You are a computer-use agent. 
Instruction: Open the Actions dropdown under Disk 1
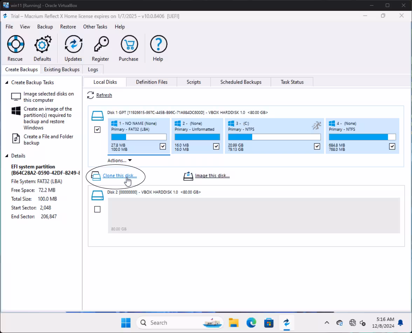coord(119,160)
